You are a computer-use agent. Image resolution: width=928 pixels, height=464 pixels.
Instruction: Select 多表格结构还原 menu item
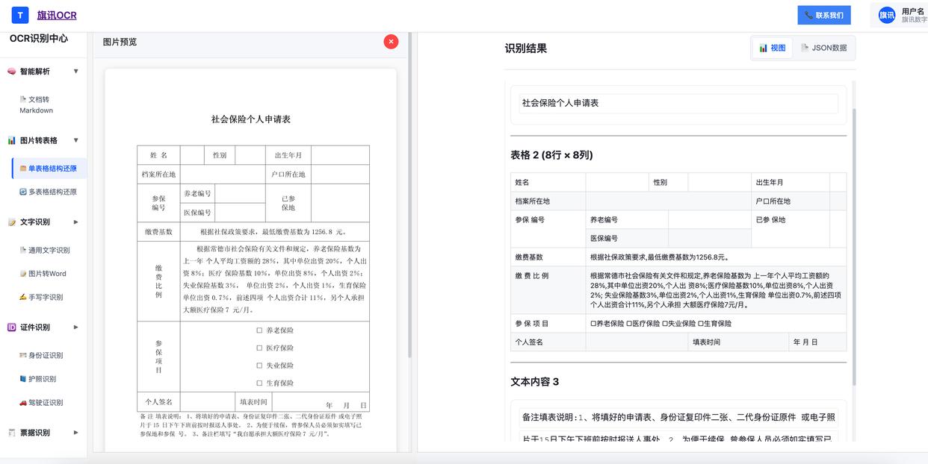point(49,192)
